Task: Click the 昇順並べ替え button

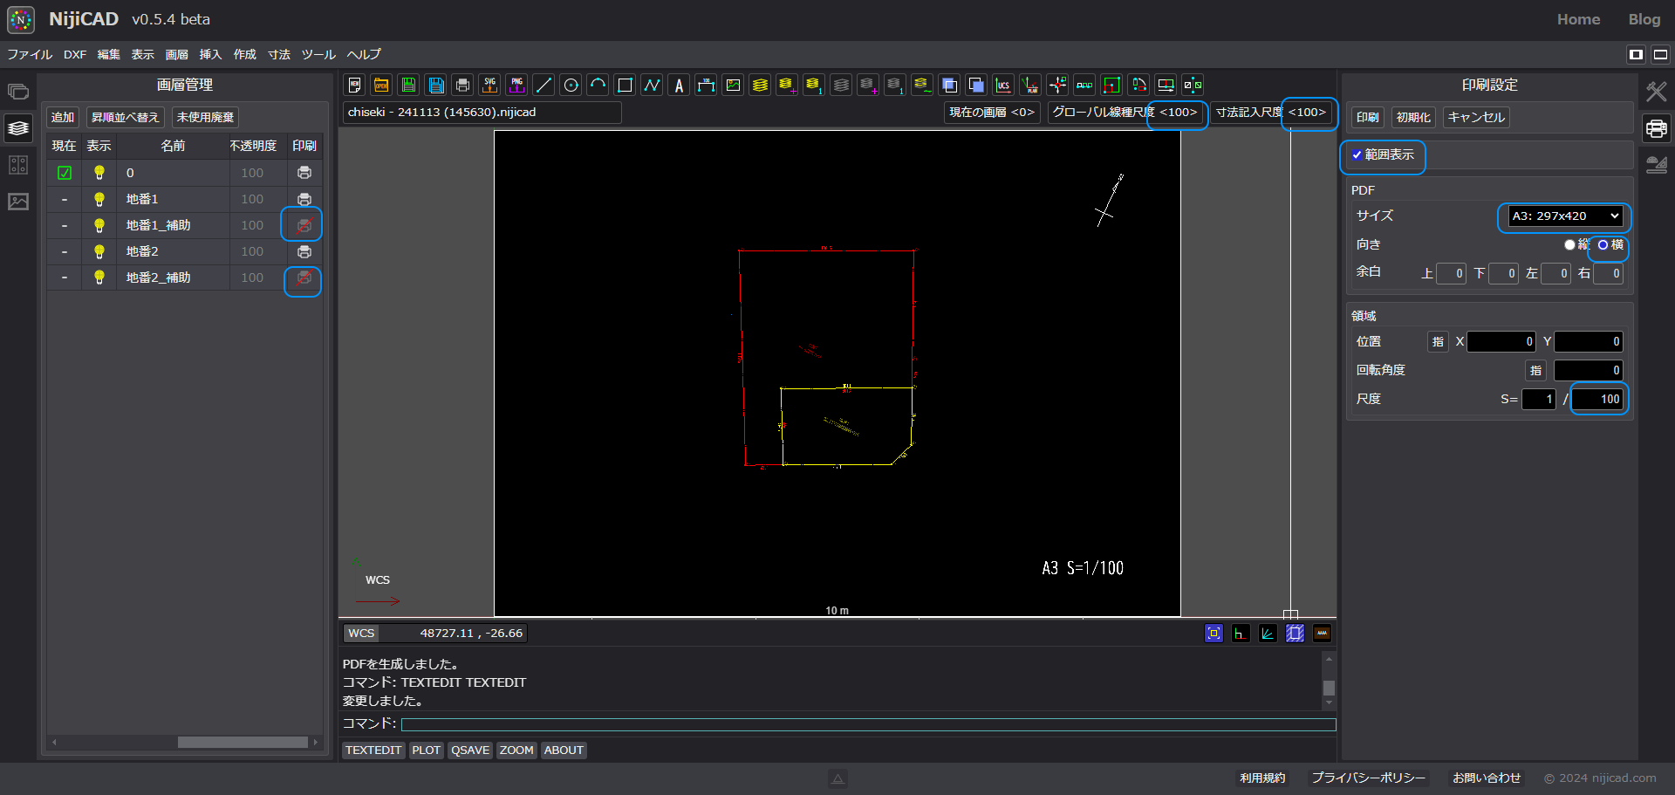Action: 126,117
